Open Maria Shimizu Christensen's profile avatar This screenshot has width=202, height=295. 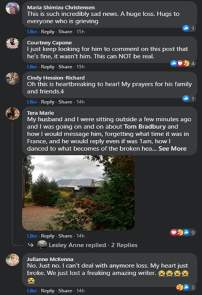13,8
